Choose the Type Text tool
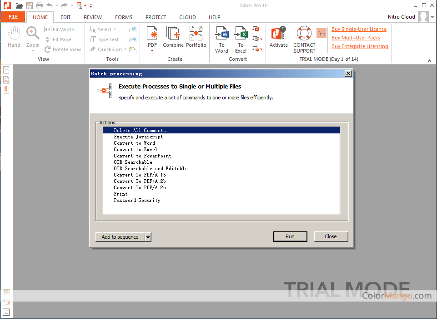 pos(104,39)
